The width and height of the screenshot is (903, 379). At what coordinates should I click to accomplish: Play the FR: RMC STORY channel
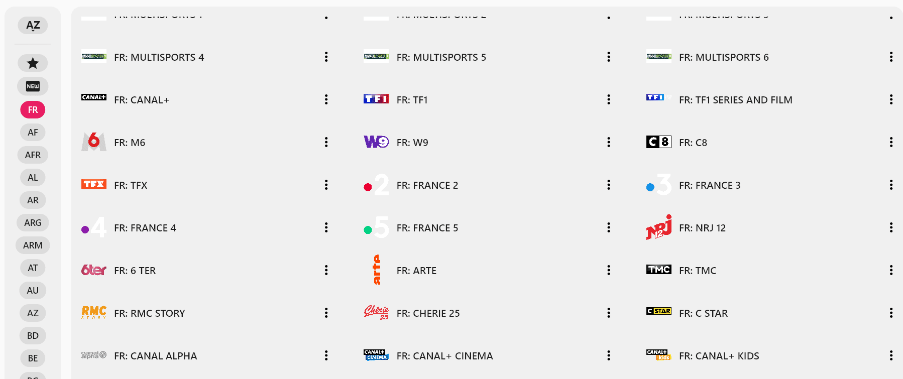point(149,313)
